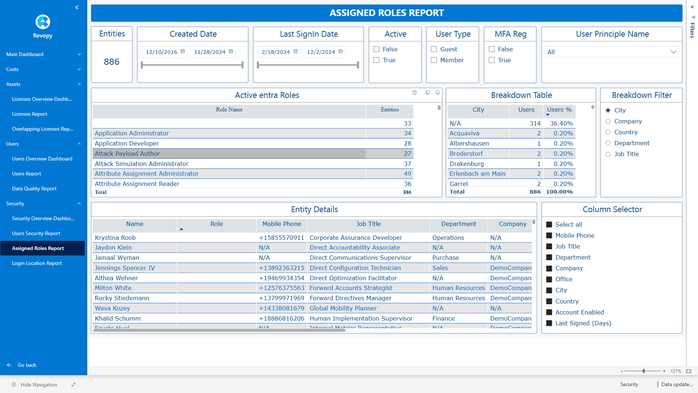Click the Last SignIn Date range slider

pyautogui.click(x=308, y=65)
